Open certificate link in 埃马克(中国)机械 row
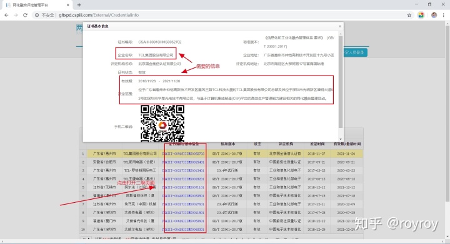This screenshot has height=244, width=450. click(183, 204)
